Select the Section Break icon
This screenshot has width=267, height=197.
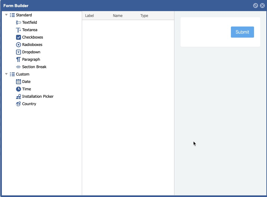click(x=19, y=67)
